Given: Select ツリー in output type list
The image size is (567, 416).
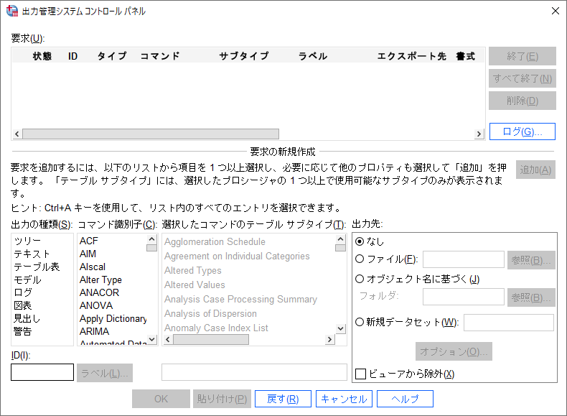Looking at the screenshot, I should pyautogui.click(x=27, y=241).
